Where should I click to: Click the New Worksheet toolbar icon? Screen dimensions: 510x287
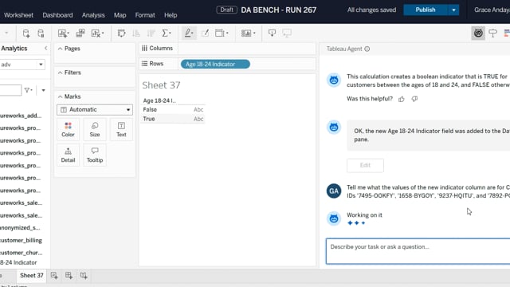click(63, 33)
